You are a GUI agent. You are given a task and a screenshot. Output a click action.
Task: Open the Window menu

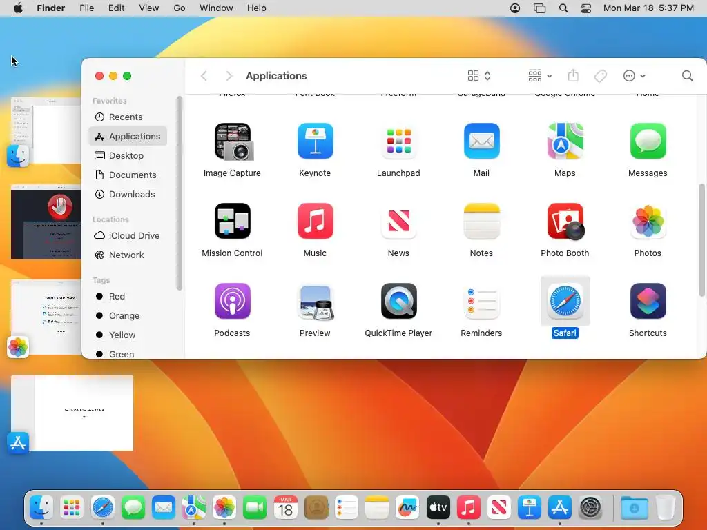click(x=216, y=8)
